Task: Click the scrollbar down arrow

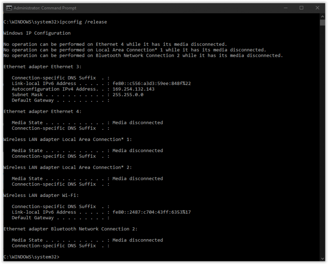Action: coord(323,258)
